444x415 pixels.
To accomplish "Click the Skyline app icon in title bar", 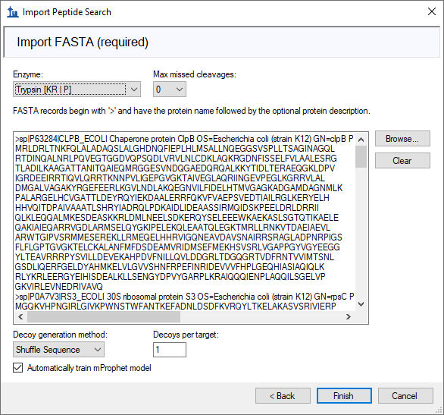I will (x=12, y=12).
